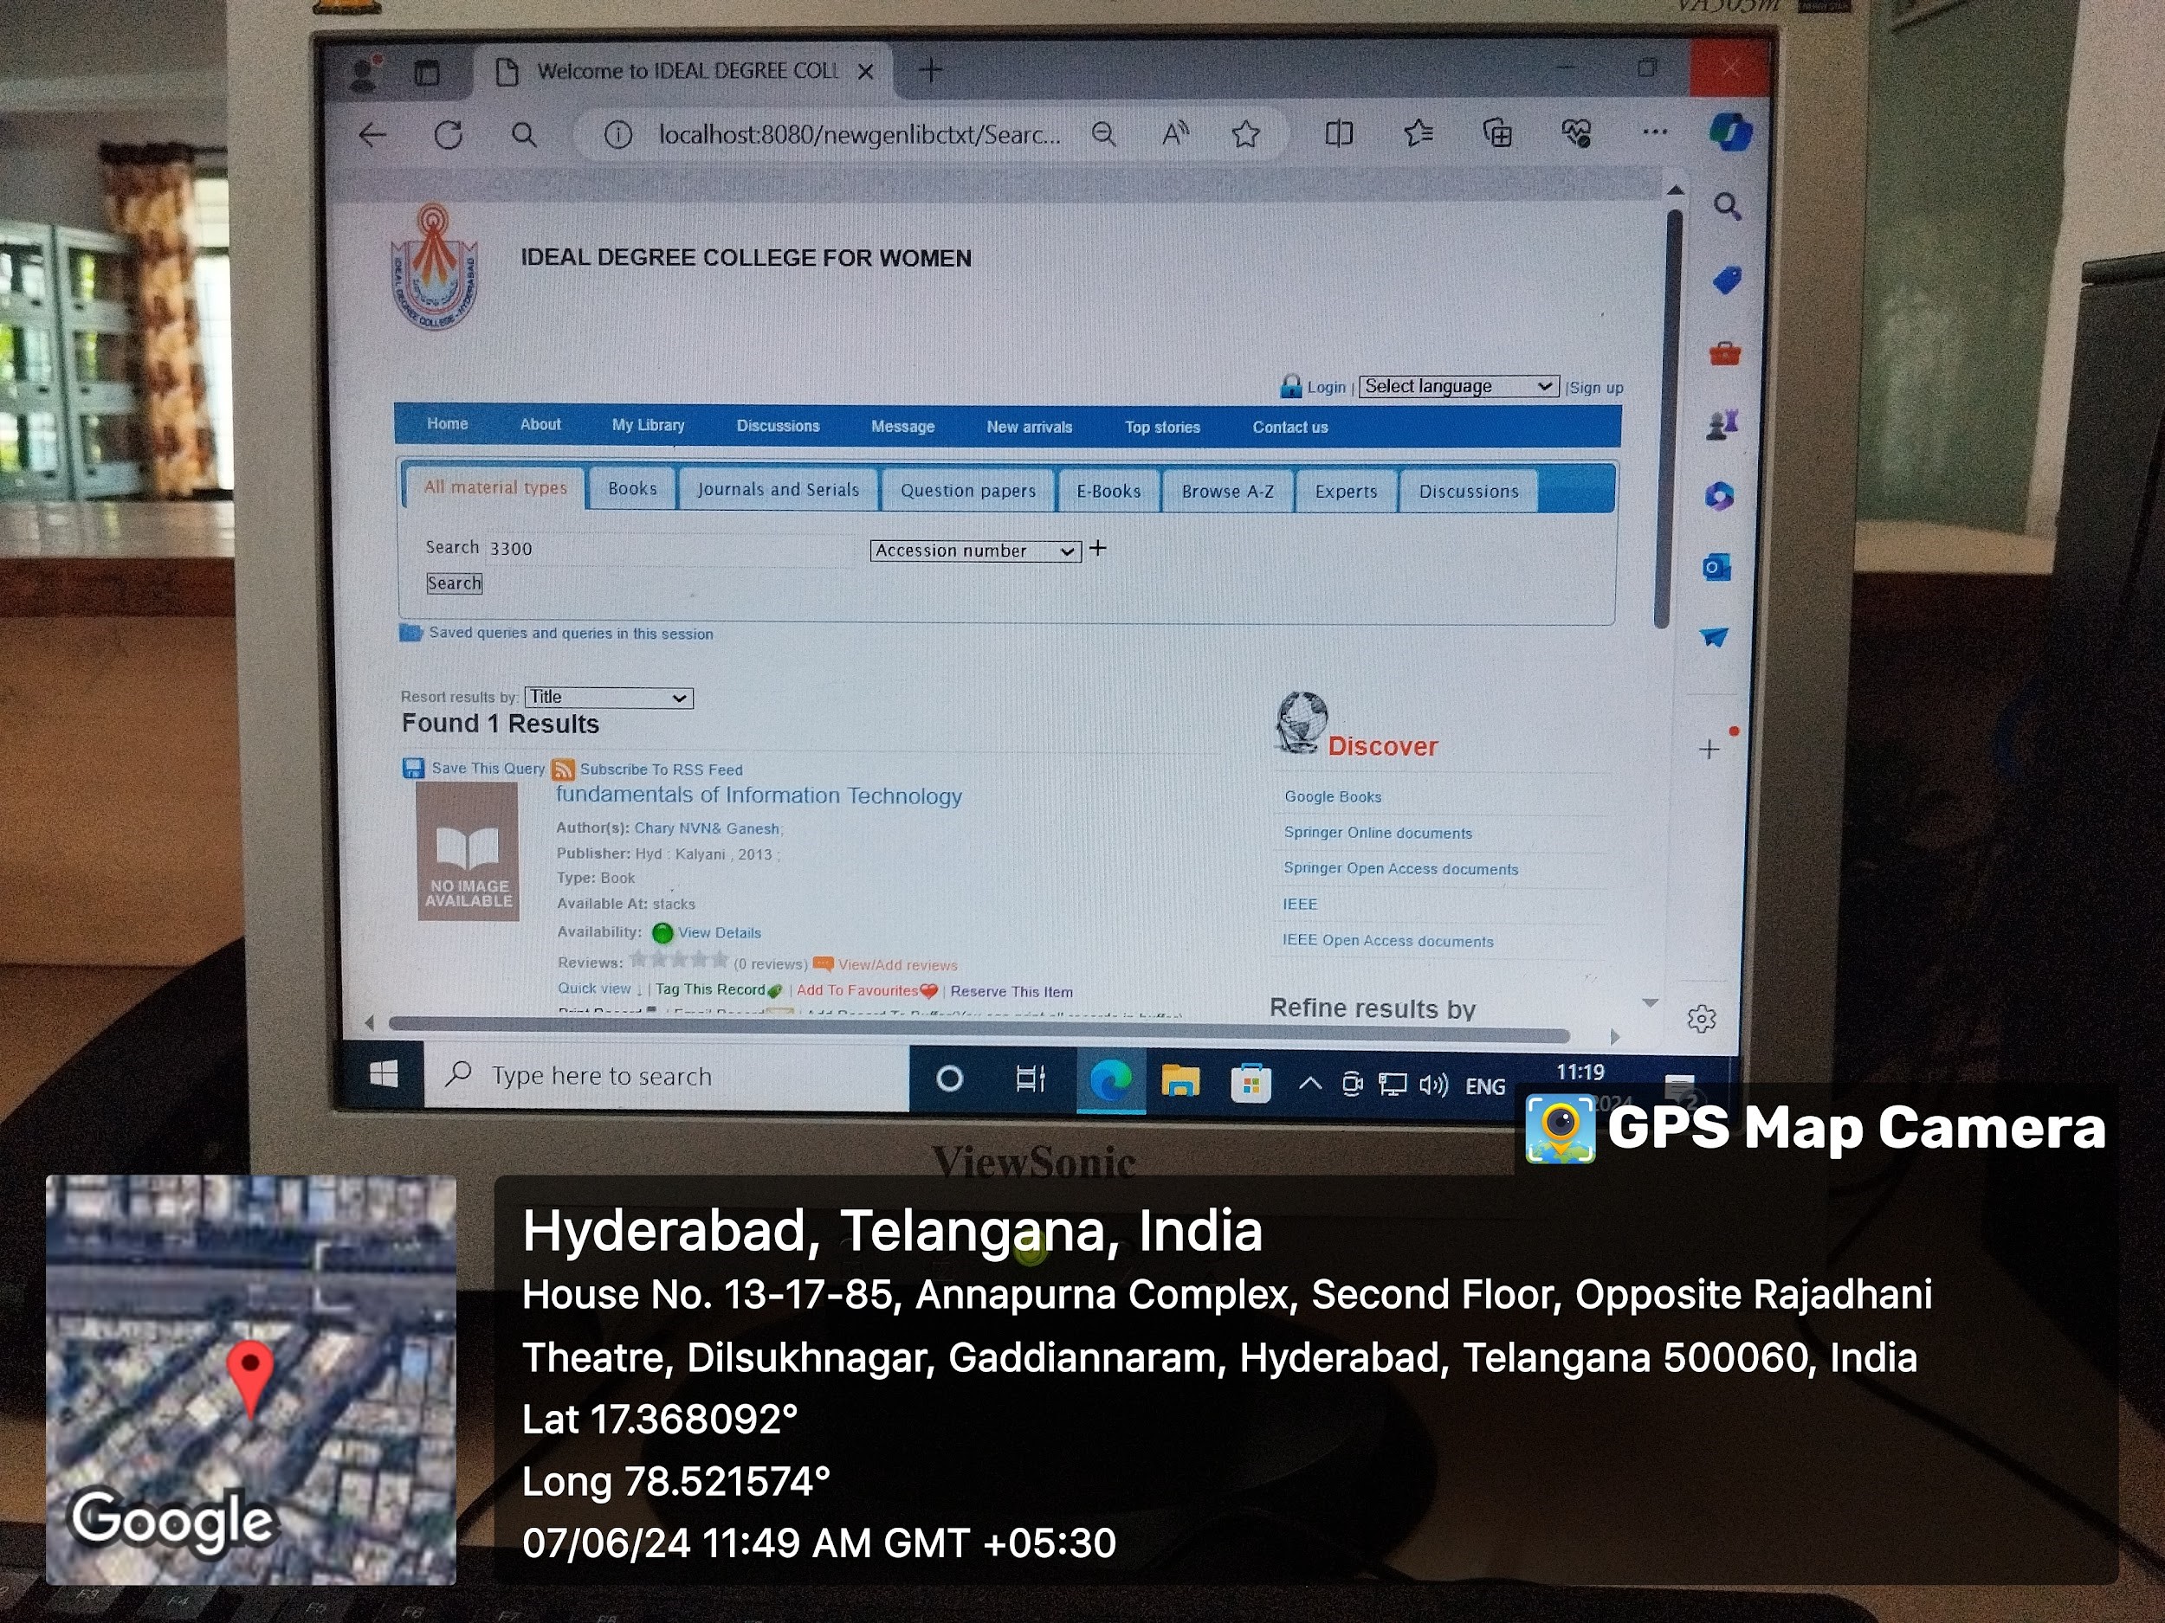Open split screen view icon

coord(1338,133)
